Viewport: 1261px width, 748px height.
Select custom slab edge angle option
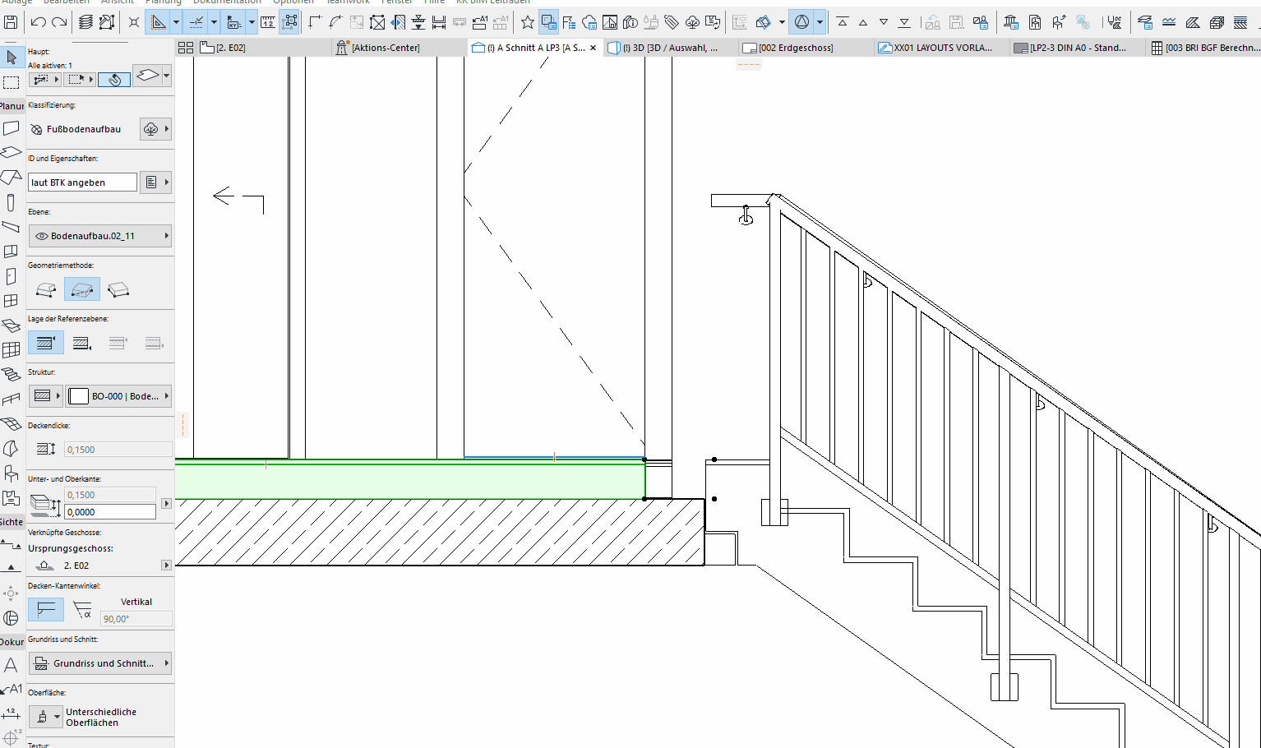click(x=82, y=609)
